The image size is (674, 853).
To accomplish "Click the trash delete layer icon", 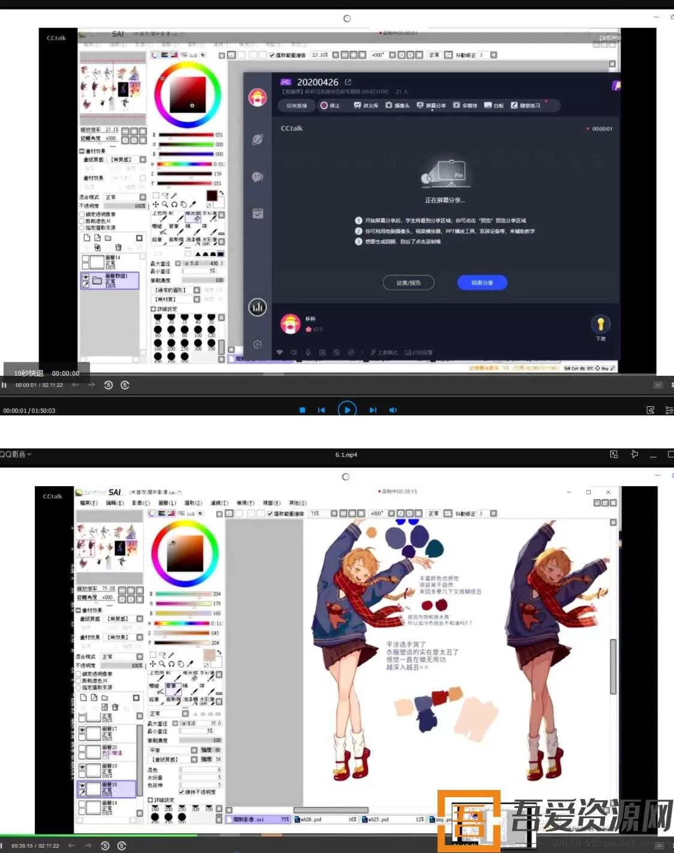I will click(115, 707).
